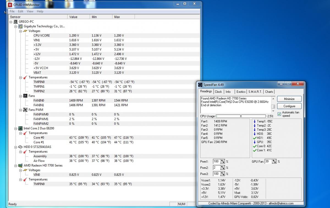Click the Pwm1 percentage input field
330x208 pixels.
(x=216, y=161)
